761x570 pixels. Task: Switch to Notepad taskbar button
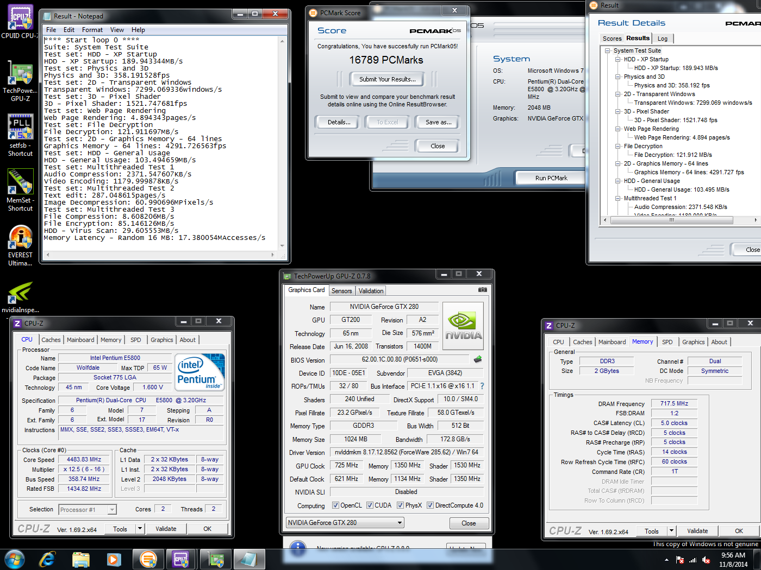point(249,559)
